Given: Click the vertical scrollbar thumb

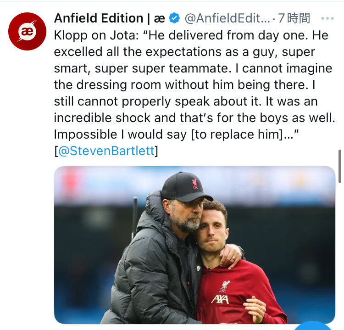Looking at the screenshot, I should click(339, 166).
